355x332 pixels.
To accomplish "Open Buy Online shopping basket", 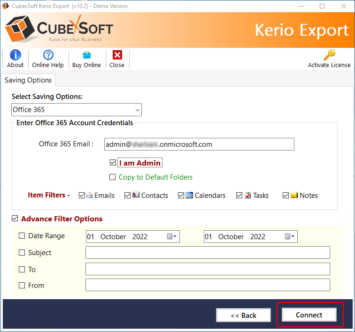I will [86, 55].
